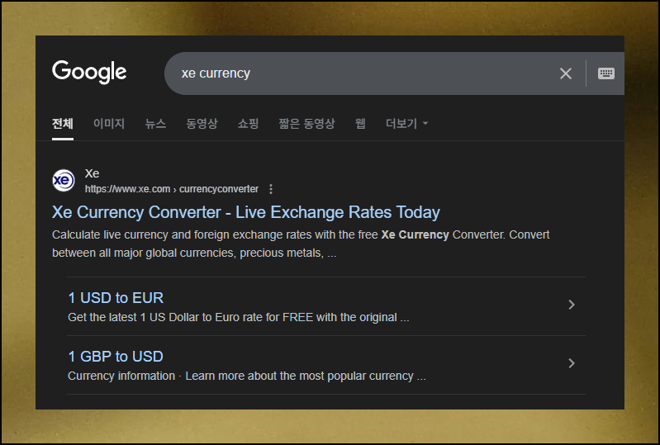Viewport: 660px width, 445px height.
Task: Expand the chevron for 1 USD to EUR
Action: pos(571,305)
